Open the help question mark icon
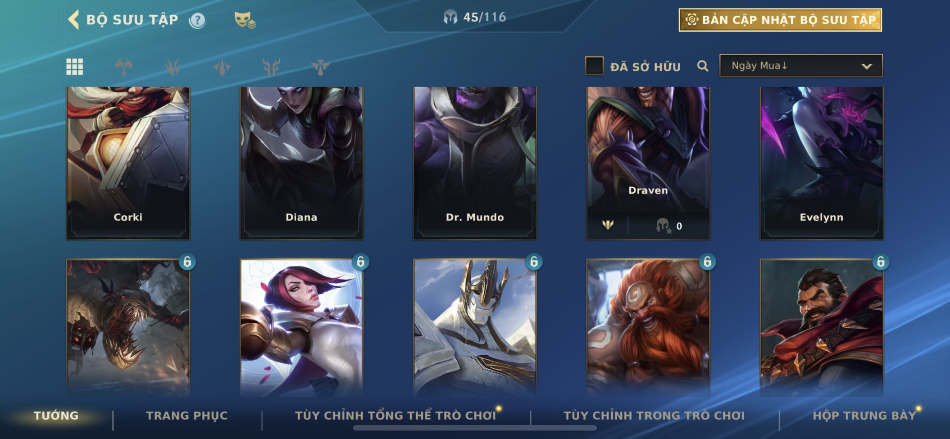The height and width of the screenshot is (439, 950). pyautogui.click(x=197, y=20)
